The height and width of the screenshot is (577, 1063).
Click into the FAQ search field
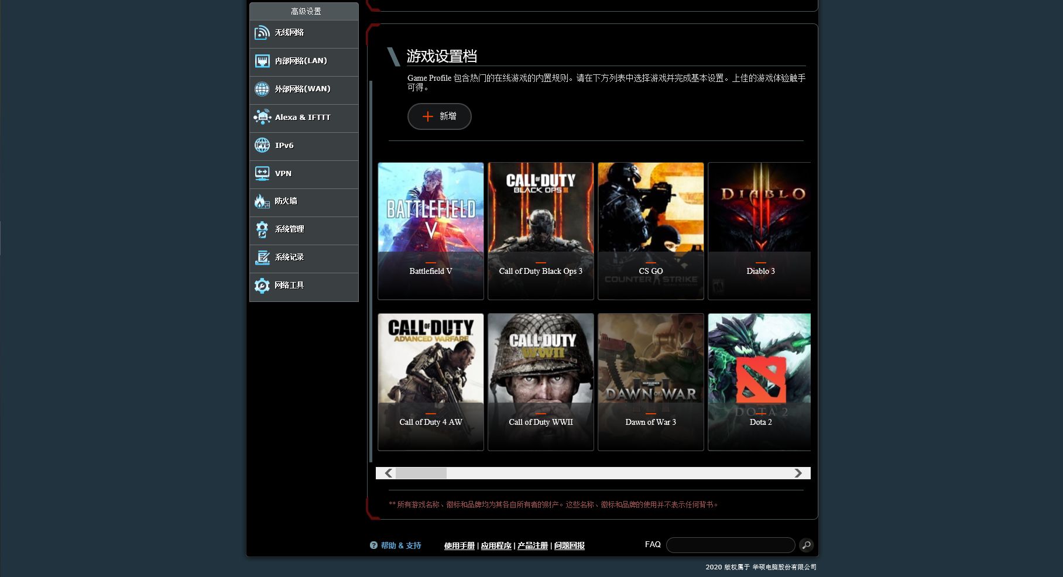pyautogui.click(x=731, y=545)
